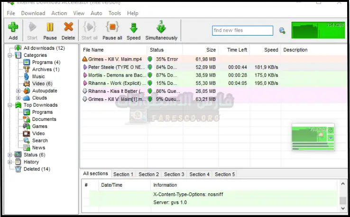
Task: Open the Download menu
Action: 33,13
